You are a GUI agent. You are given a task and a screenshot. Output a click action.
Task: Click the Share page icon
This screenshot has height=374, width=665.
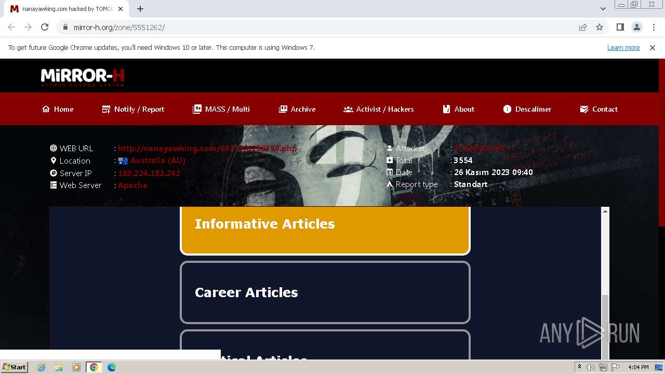pyautogui.click(x=583, y=27)
